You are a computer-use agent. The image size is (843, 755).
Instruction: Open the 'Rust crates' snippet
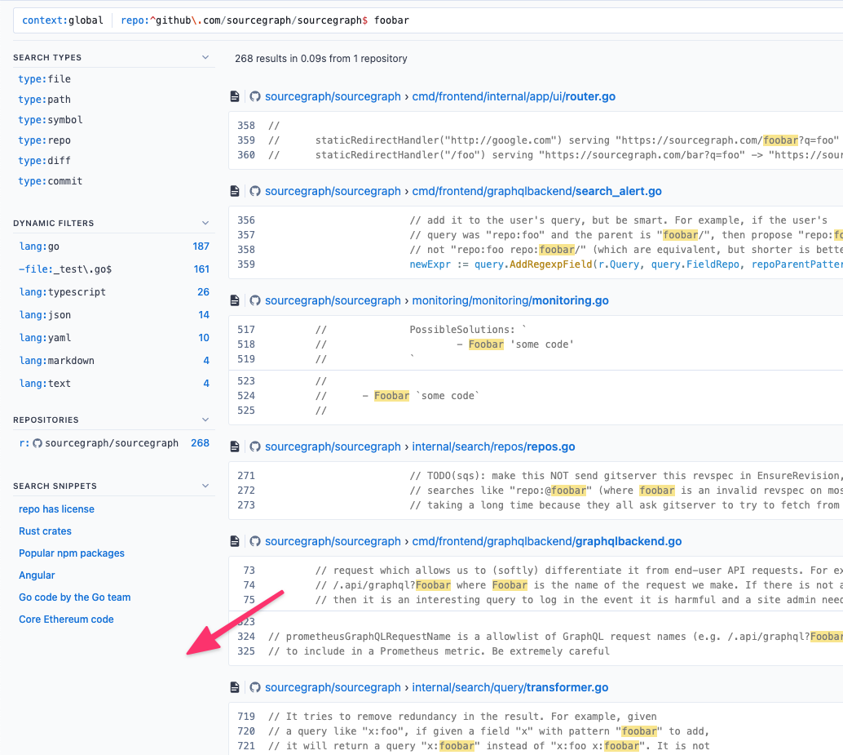tap(45, 531)
